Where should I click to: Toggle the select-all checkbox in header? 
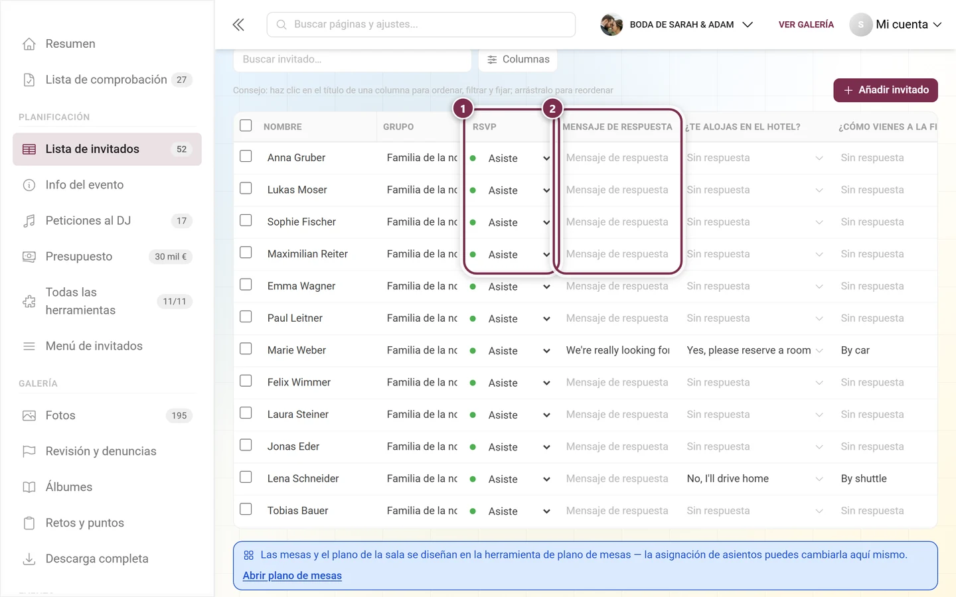(246, 125)
